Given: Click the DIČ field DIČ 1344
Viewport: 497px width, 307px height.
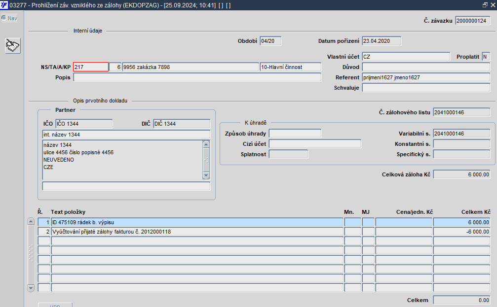Looking at the screenshot, I should click(182, 124).
